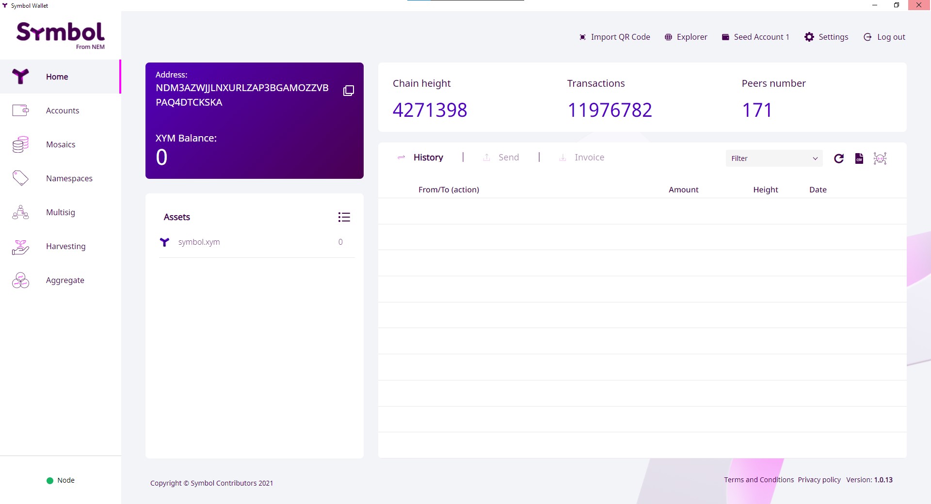Open Node status selector

coord(61,480)
